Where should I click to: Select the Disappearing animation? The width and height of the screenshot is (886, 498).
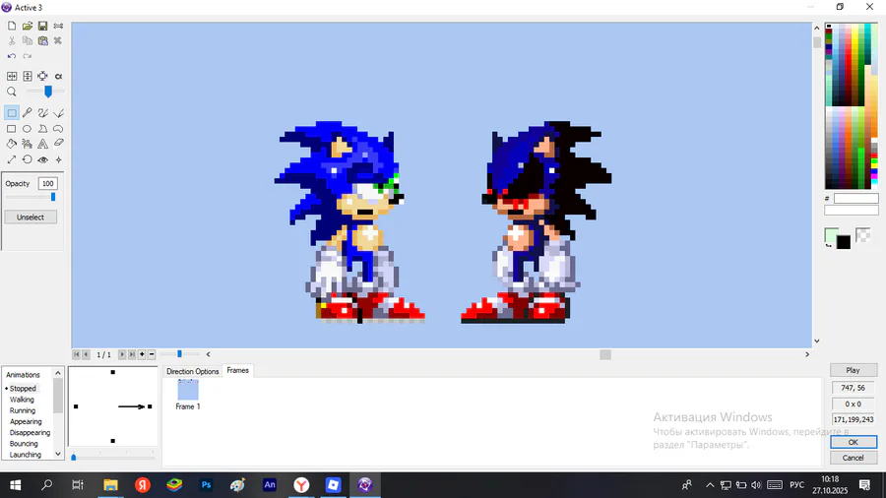pos(30,432)
